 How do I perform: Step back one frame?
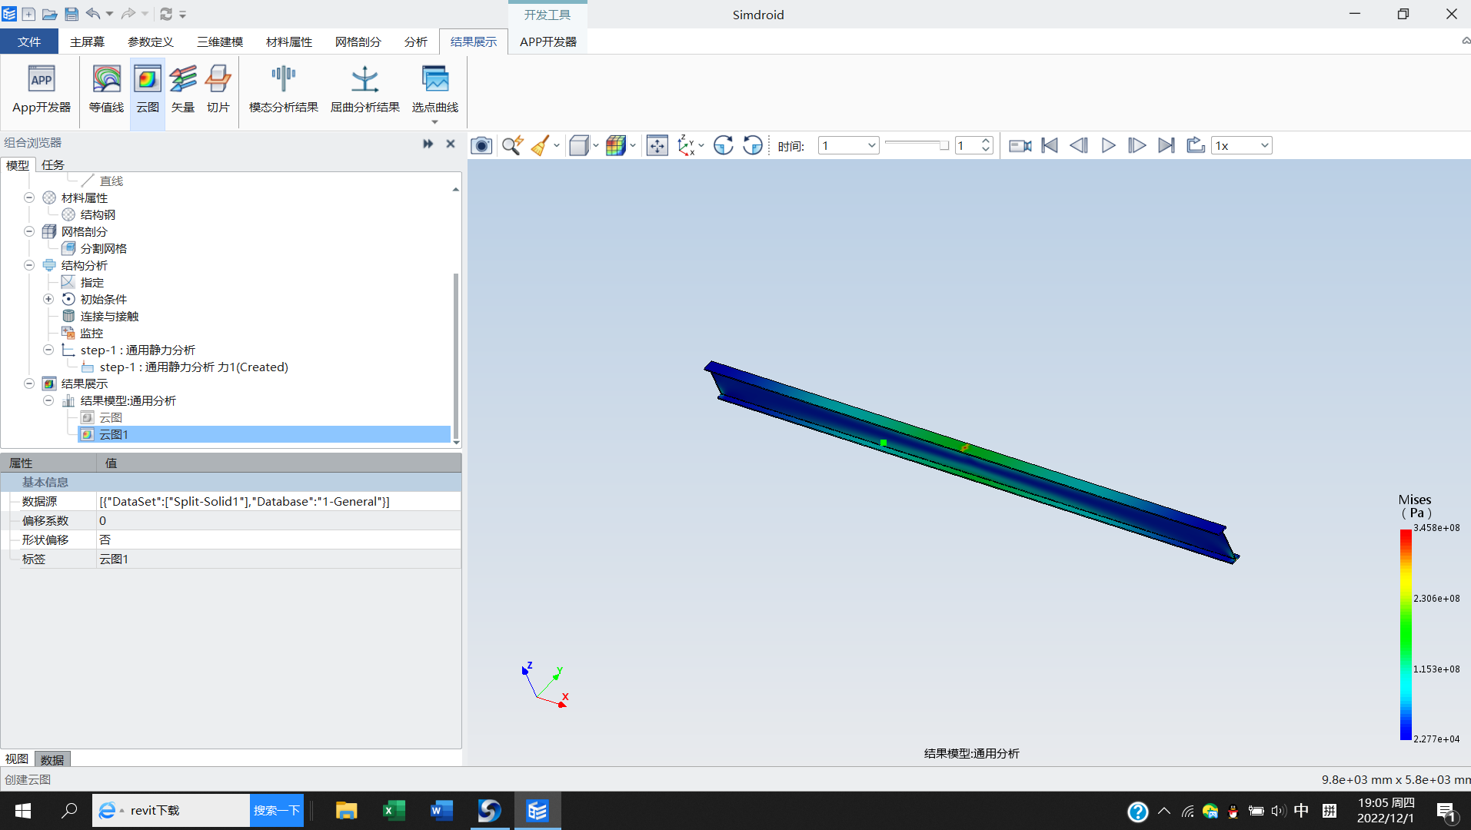(x=1079, y=145)
